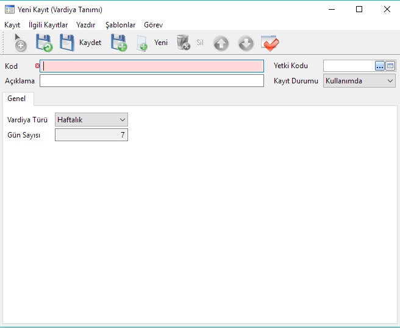Screen dimensions: 400x328
Task: Open the Şablonlar menu
Action: pos(120,25)
